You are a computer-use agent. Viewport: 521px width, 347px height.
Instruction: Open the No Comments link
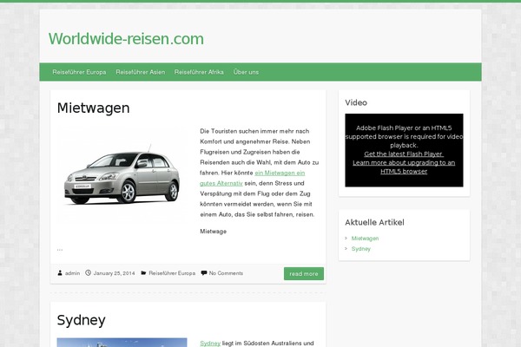pyautogui.click(x=226, y=273)
